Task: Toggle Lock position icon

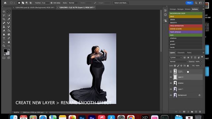Action: point(181,66)
